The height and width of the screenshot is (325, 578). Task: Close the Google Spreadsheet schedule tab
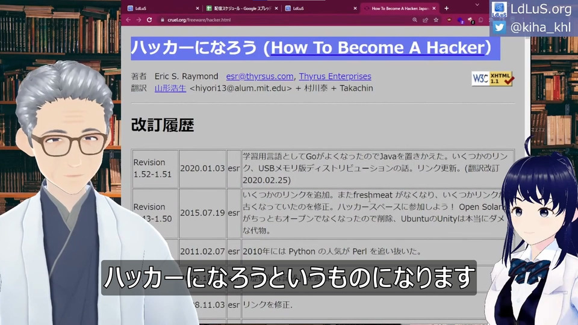tap(276, 8)
